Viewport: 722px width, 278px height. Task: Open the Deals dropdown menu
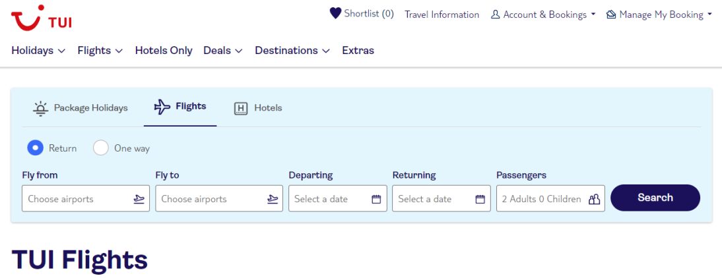coord(223,51)
